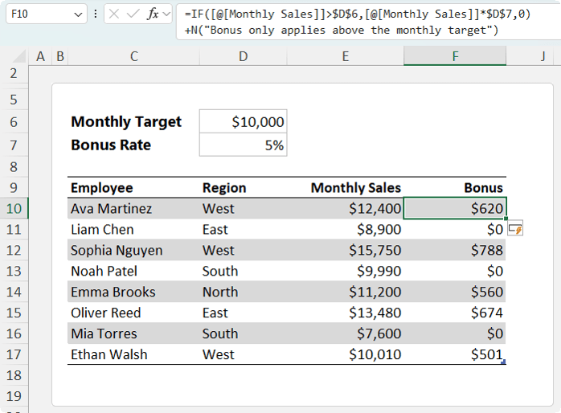This screenshot has width=561, height=413.
Task: Click the Enter checkmark formula icon
Action: click(x=133, y=14)
